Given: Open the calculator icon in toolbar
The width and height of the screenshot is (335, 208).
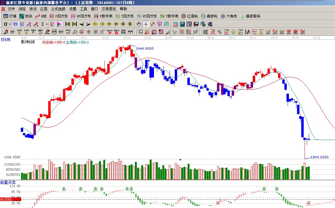Looking at the screenshot, I should [x=182, y=24].
